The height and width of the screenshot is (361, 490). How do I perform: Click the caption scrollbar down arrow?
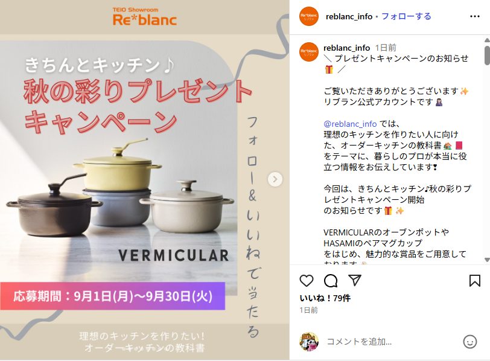pos(487,260)
